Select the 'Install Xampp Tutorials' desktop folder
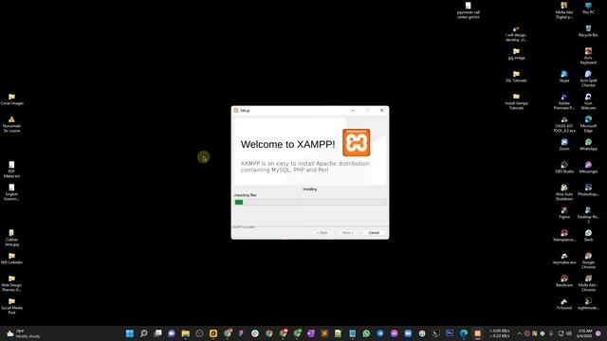This screenshot has height=341, width=607. pyautogui.click(x=516, y=101)
